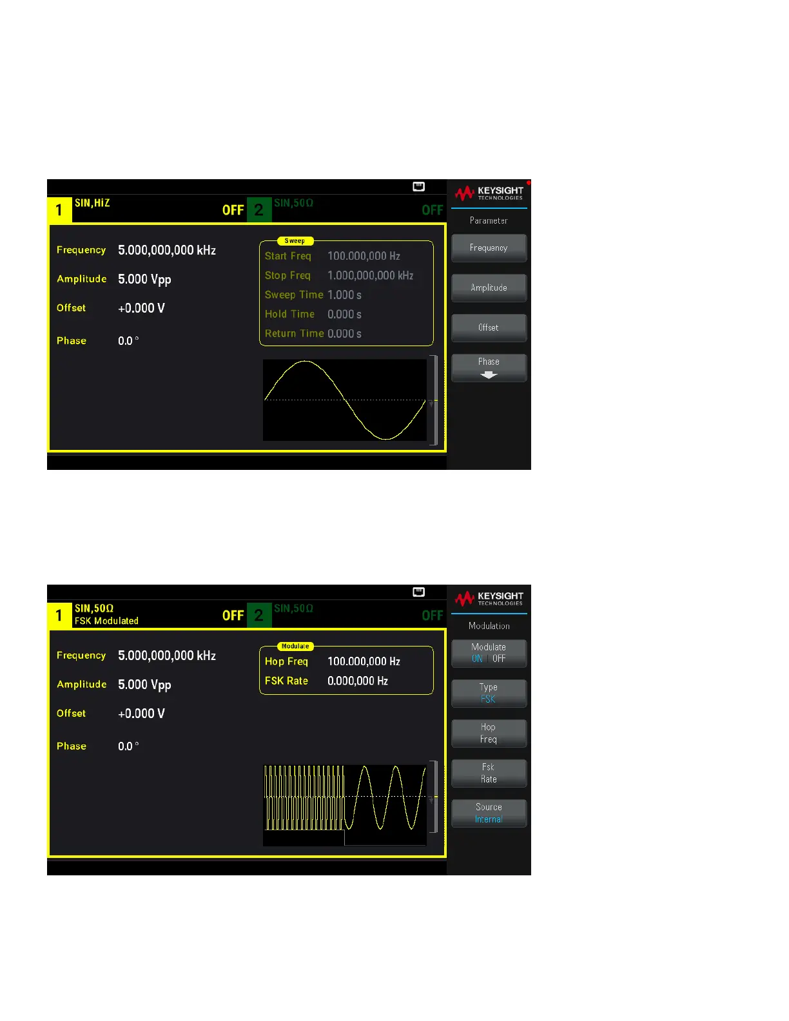Click the amplitude scale bar beside the FSK preview

(x=434, y=797)
